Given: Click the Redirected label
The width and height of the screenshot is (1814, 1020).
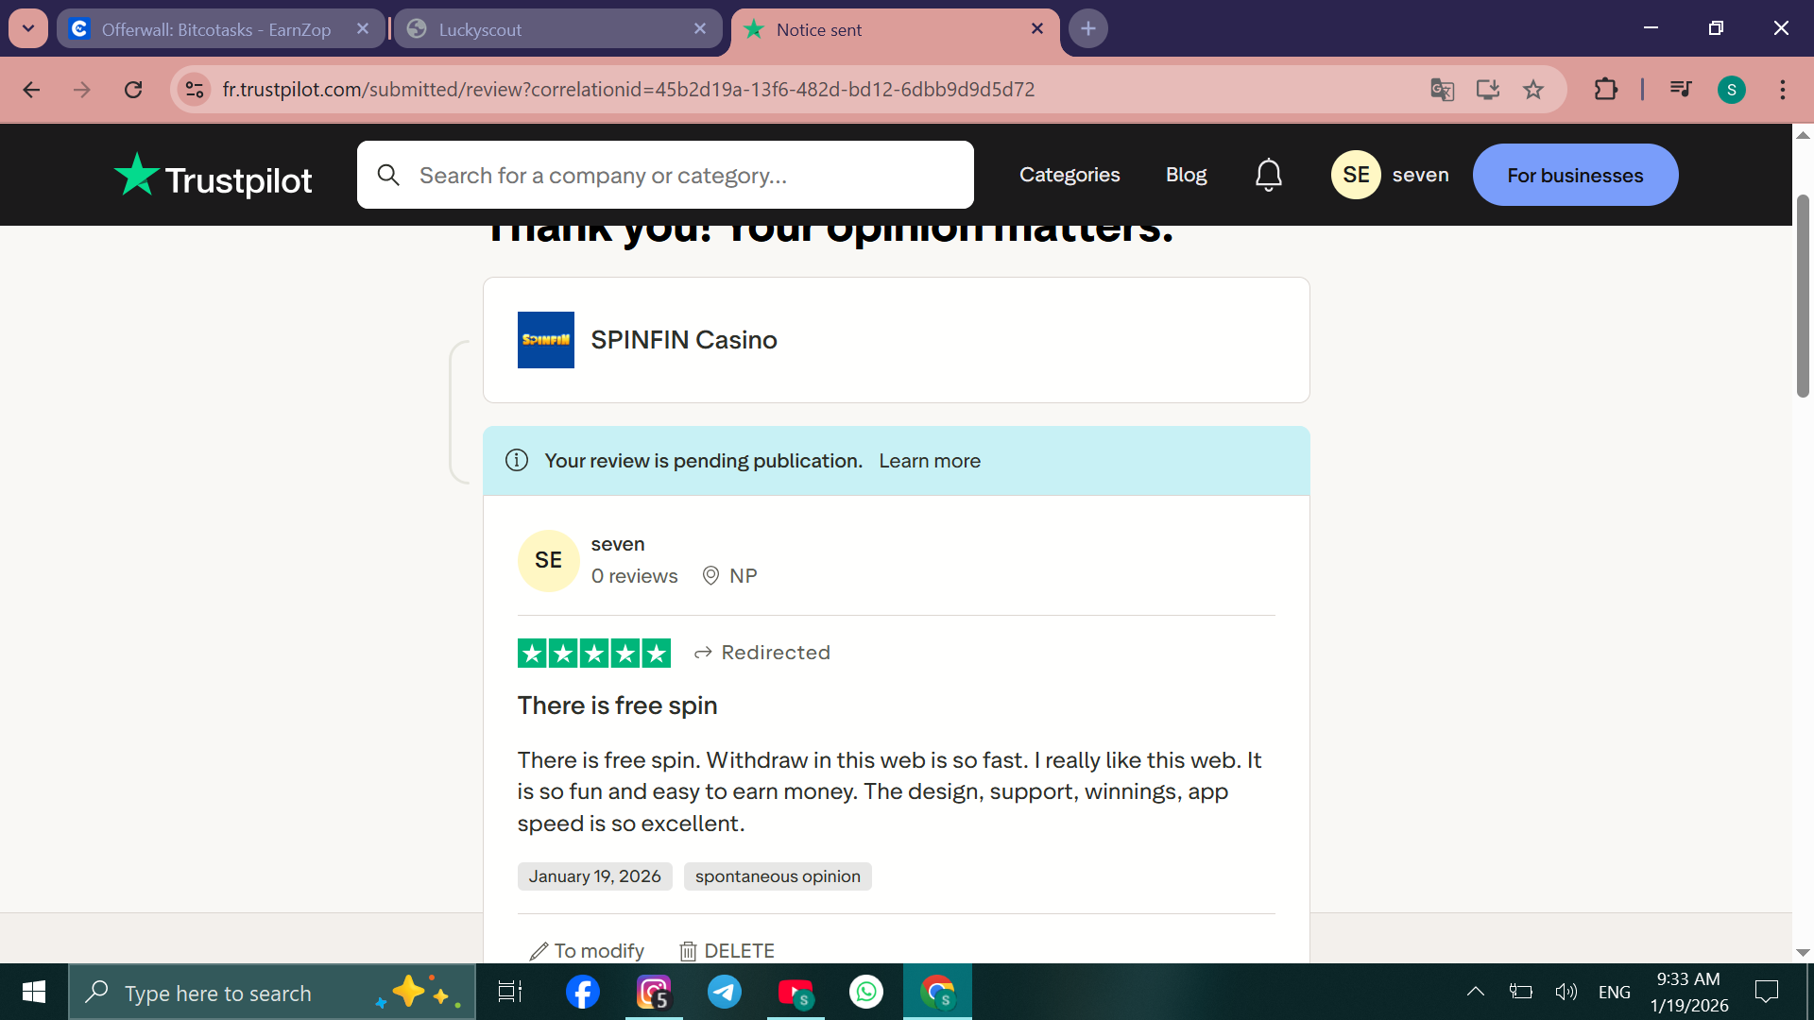Looking at the screenshot, I should [x=775, y=653].
